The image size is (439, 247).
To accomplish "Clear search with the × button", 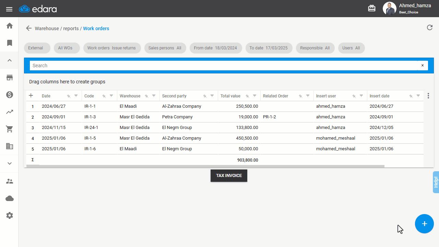I will 423,66.
